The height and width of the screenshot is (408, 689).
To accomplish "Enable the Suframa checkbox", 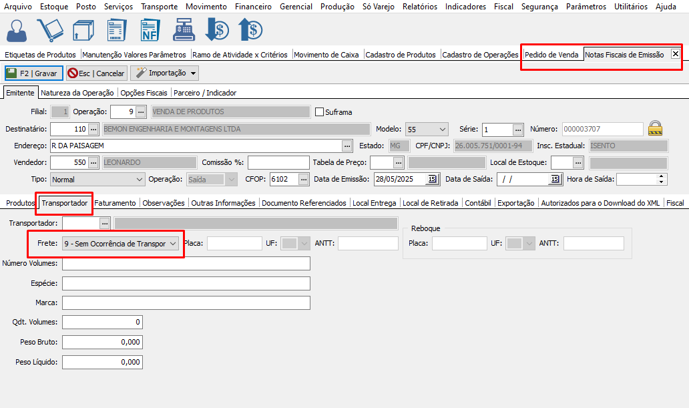I will point(319,112).
